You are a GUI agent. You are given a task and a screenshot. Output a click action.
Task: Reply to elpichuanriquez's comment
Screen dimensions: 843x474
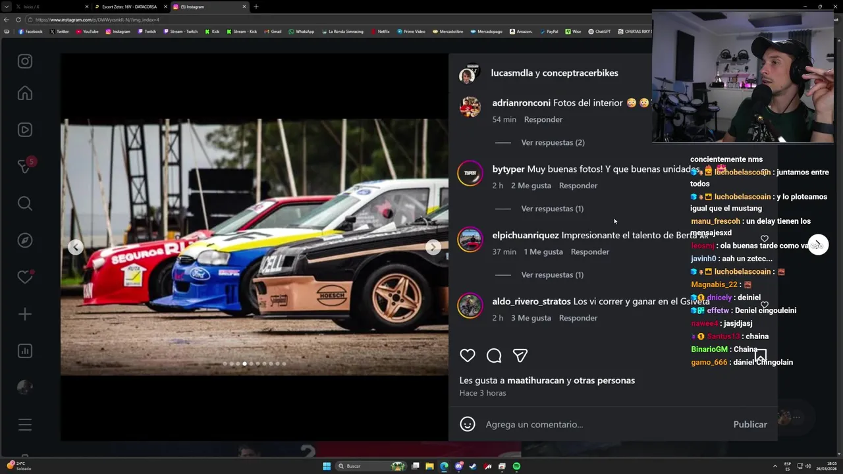590,251
